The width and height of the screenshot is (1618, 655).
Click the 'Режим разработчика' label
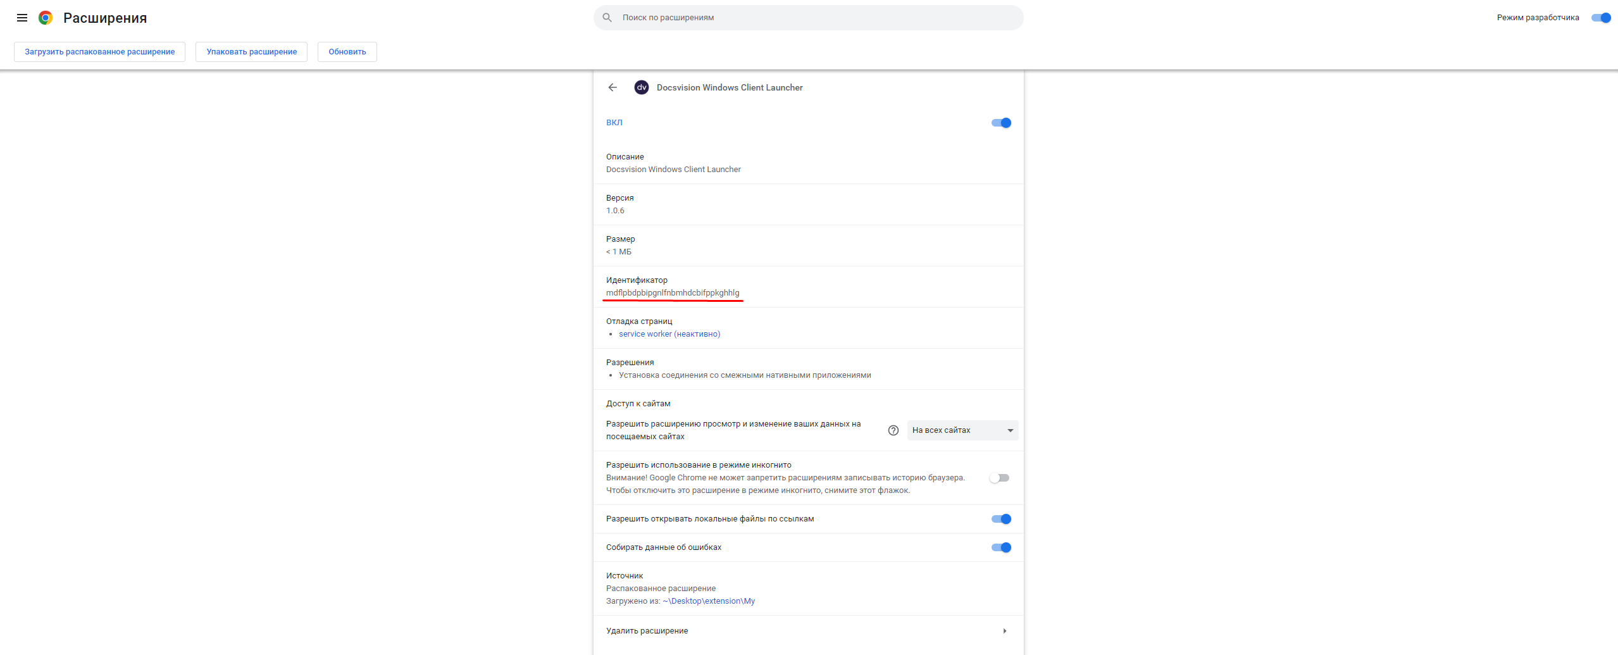(x=1538, y=18)
